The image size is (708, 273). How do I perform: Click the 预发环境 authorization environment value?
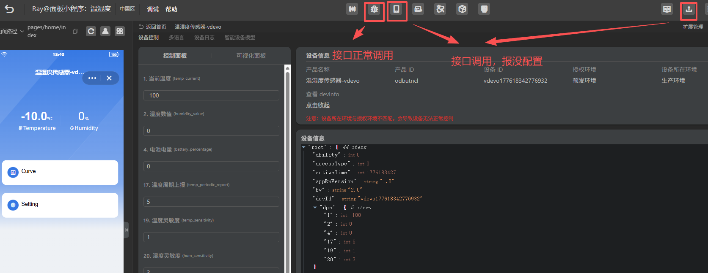tap(584, 81)
